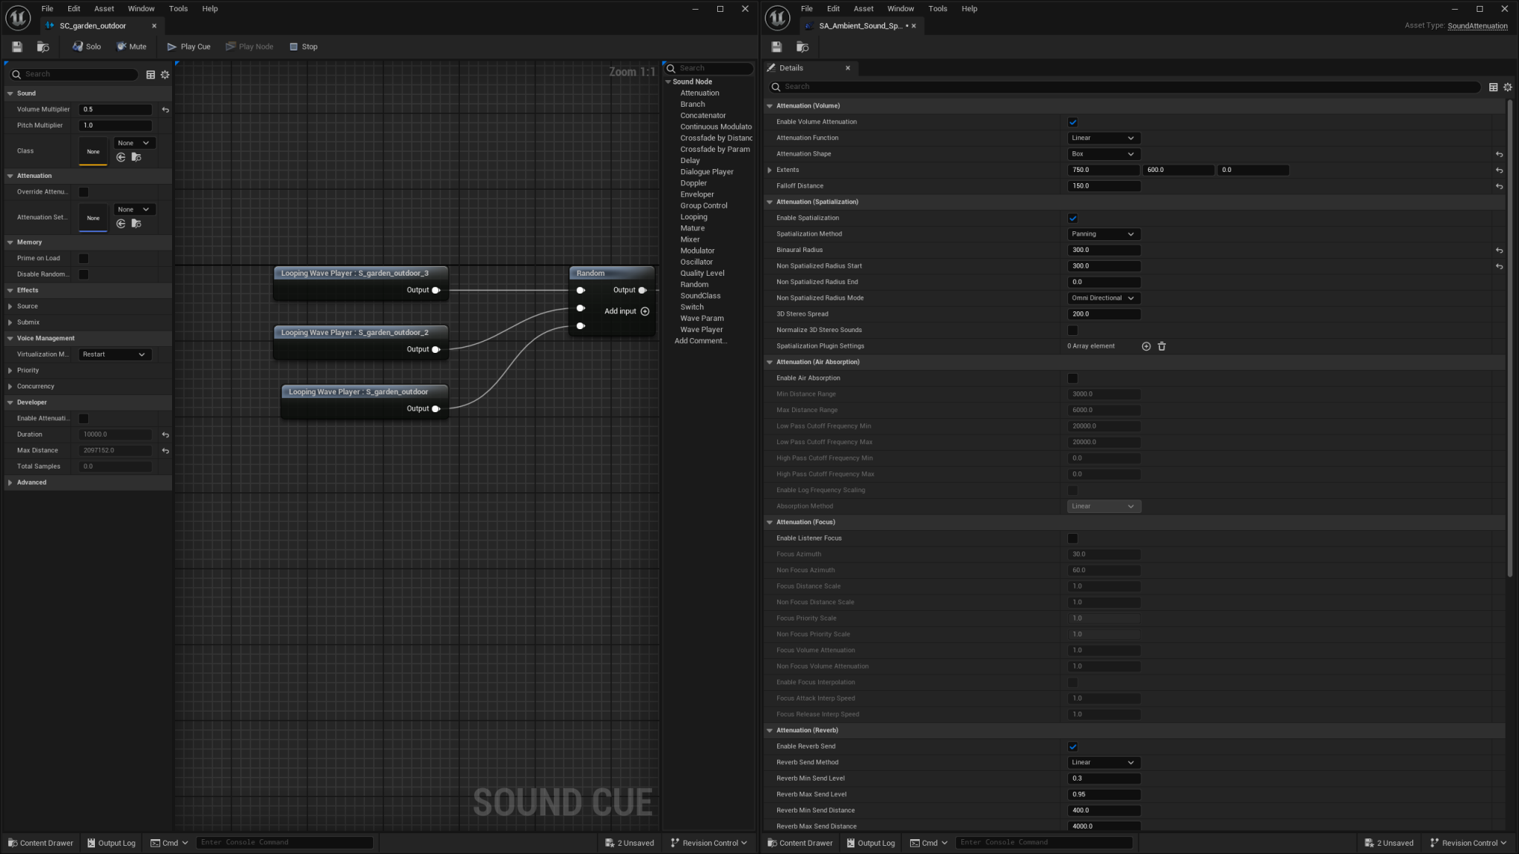The image size is (1519, 854).
Task: Save the SC_garden_outdoor sound cue
Action: [x=16, y=46]
